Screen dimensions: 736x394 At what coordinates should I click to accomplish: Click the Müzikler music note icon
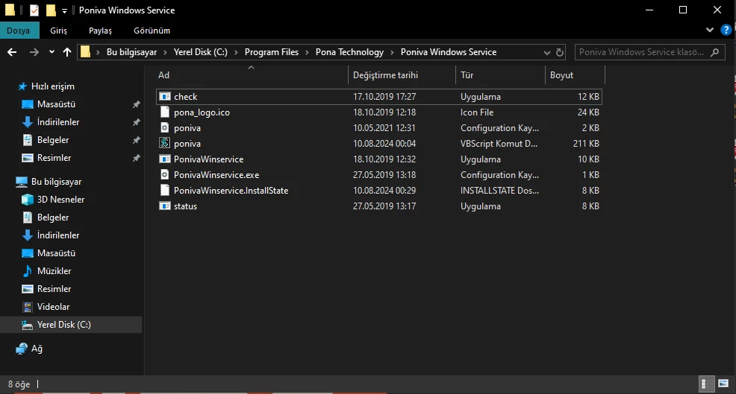coord(28,271)
